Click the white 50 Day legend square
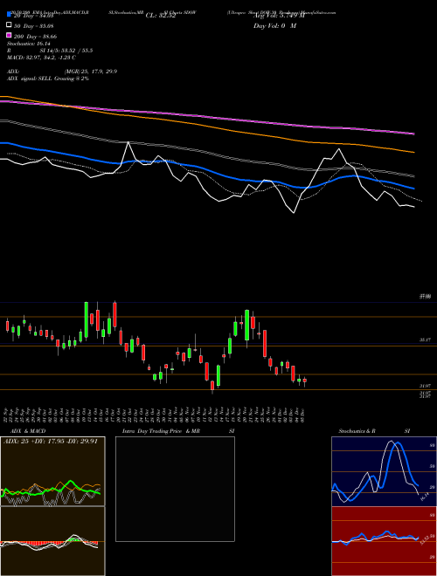 coord(9,25)
